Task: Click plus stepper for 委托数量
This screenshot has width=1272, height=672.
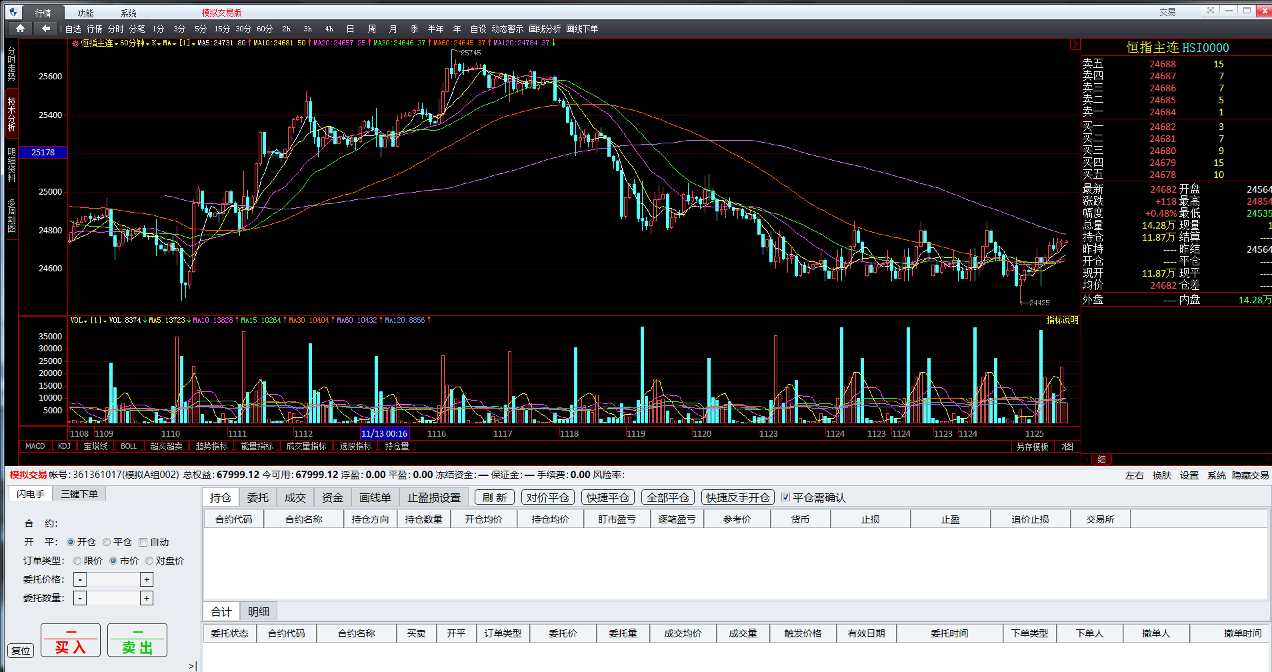Action: click(x=147, y=599)
